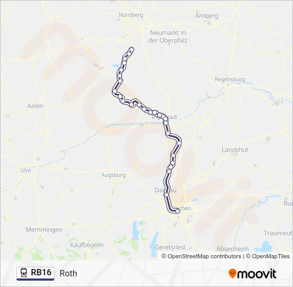Click the Memmingen city label
The height and width of the screenshot is (287, 293).
[x=44, y=230]
